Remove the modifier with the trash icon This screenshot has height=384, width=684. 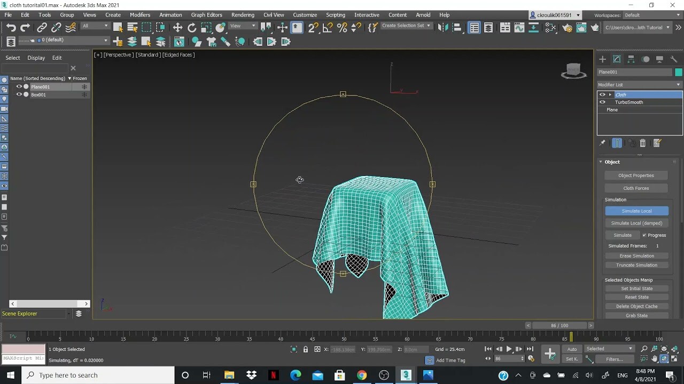(x=642, y=142)
